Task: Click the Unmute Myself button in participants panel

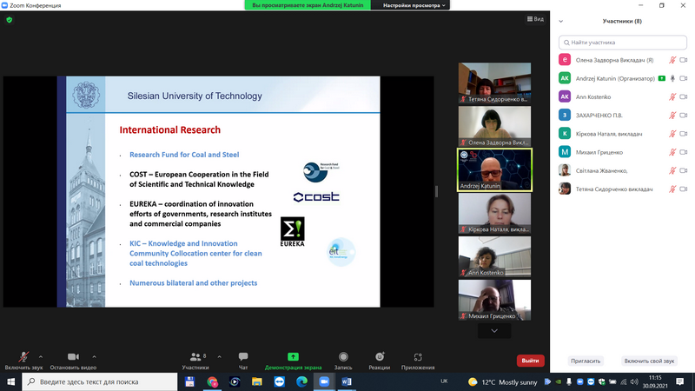Action: click(651, 361)
